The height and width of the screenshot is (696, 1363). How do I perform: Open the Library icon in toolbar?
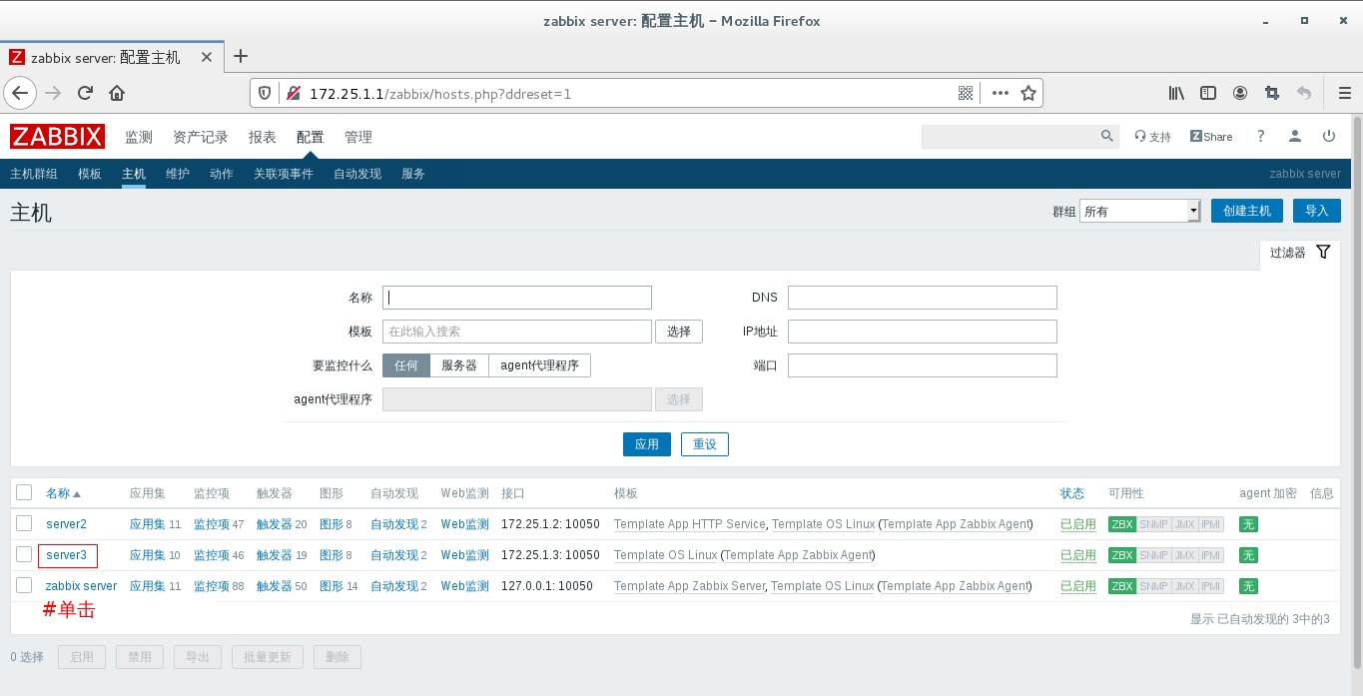click(1176, 93)
